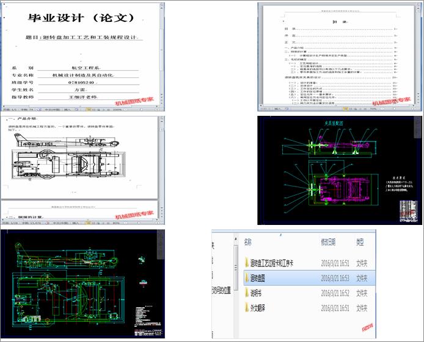The height and width of the screenshot is (342, 424).
Task: Click the 2016/3/21 16:52 date cell
Action: click(x=335, y=293)
